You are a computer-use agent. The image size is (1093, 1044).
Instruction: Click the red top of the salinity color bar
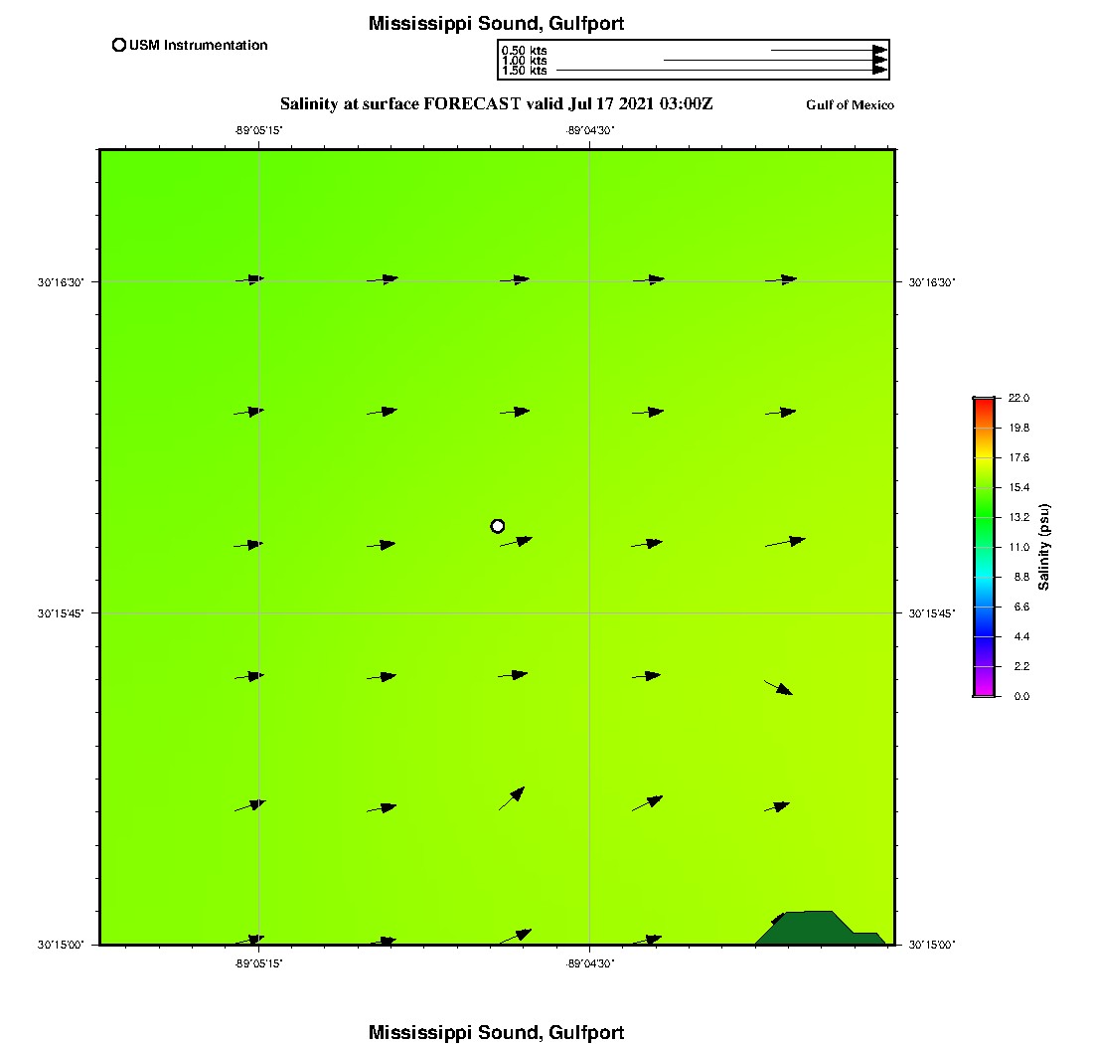tap(984, 404)
